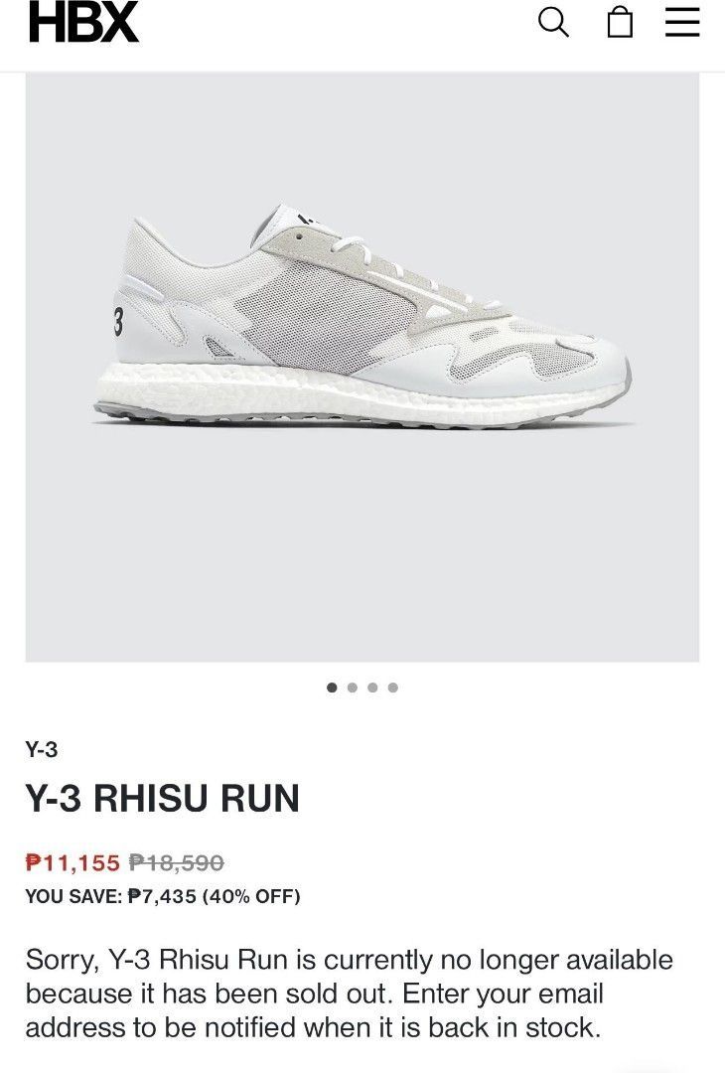This screenshot has width=725, height=1073.
Task: Switch to the third image dot
Action: [372, 688]
